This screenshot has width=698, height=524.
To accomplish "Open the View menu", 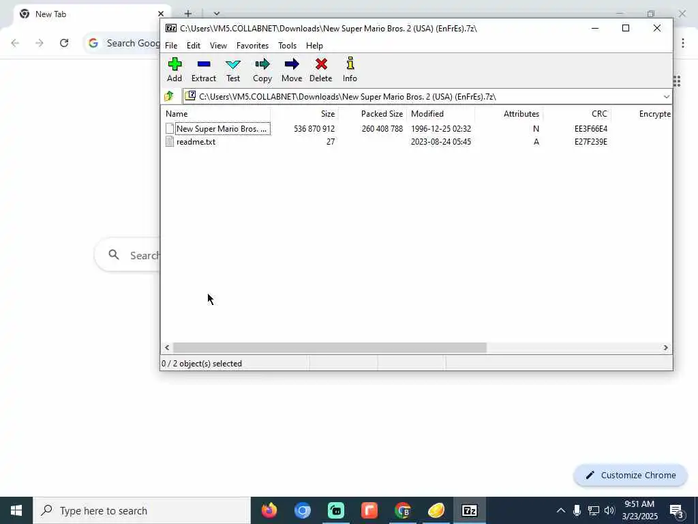I will coord(218,46).
